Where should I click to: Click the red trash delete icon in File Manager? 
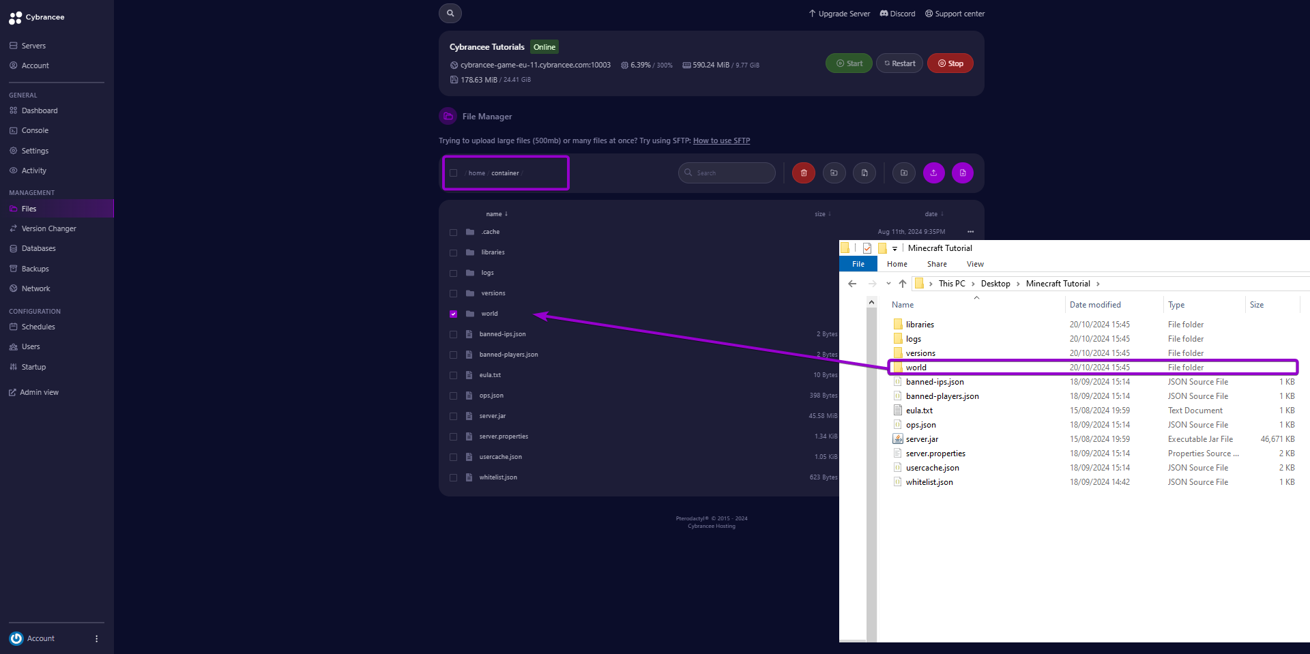click(803, 173)
